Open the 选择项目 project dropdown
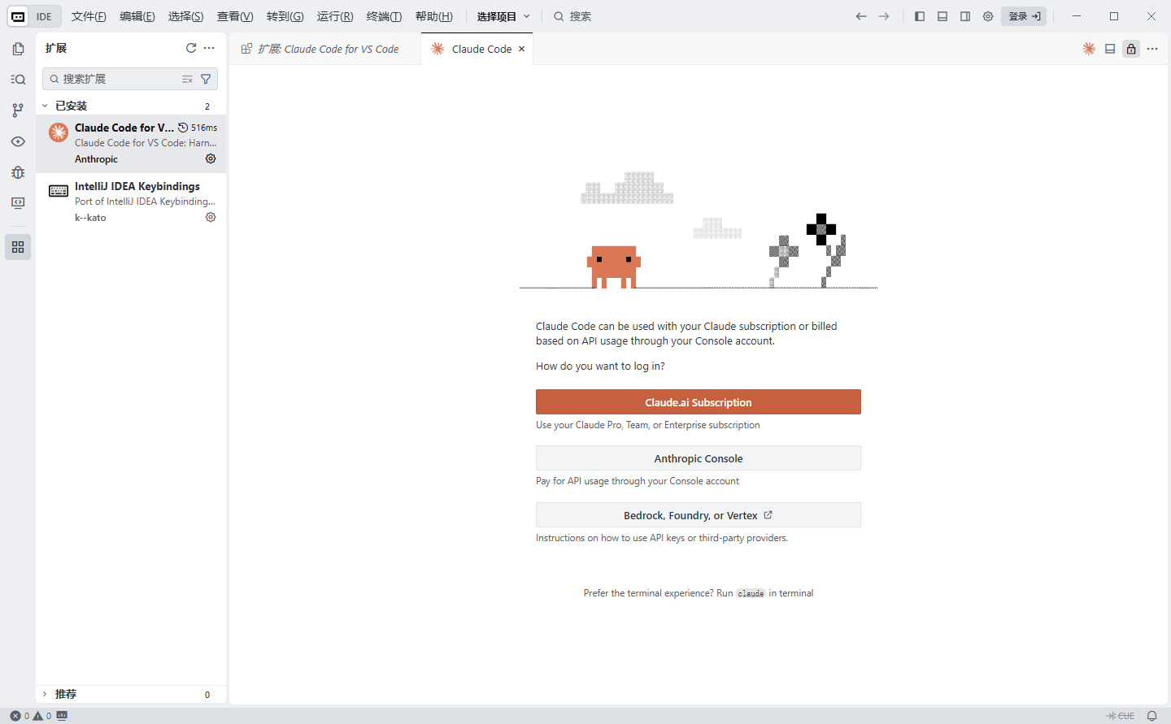Viewport: 1171px width, 724px height. tap(503, 16)
